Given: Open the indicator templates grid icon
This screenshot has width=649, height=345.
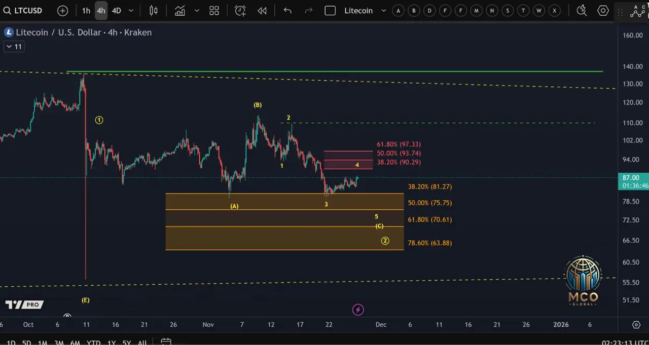Looking at the screenshot, I should 214,11.
